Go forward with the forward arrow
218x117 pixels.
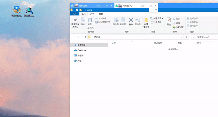(x=78, y=37)
